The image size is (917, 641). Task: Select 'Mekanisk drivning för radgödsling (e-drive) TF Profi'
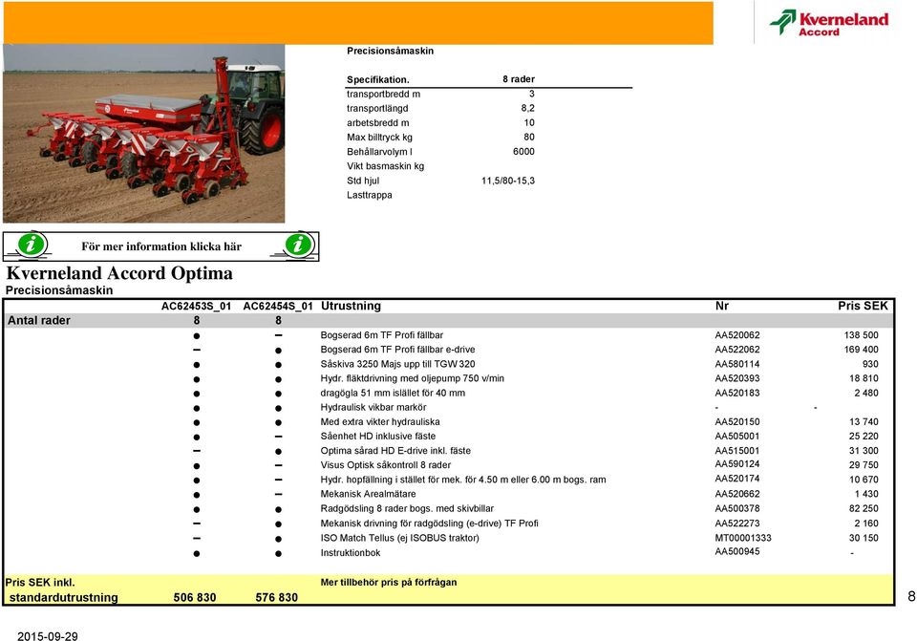coord(429,523)
